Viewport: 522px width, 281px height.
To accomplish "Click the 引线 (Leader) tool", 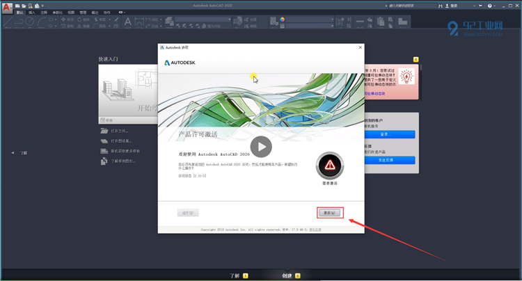I will pos(152,26).
